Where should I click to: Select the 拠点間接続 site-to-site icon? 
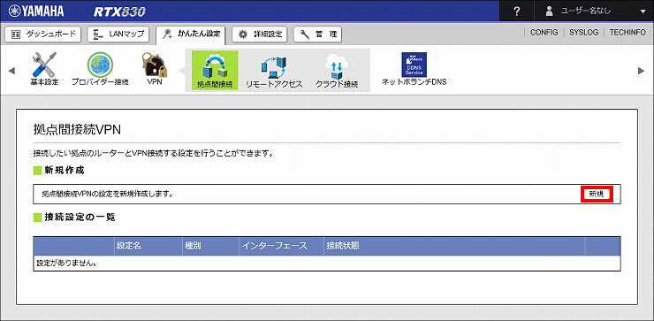point(215,70)
